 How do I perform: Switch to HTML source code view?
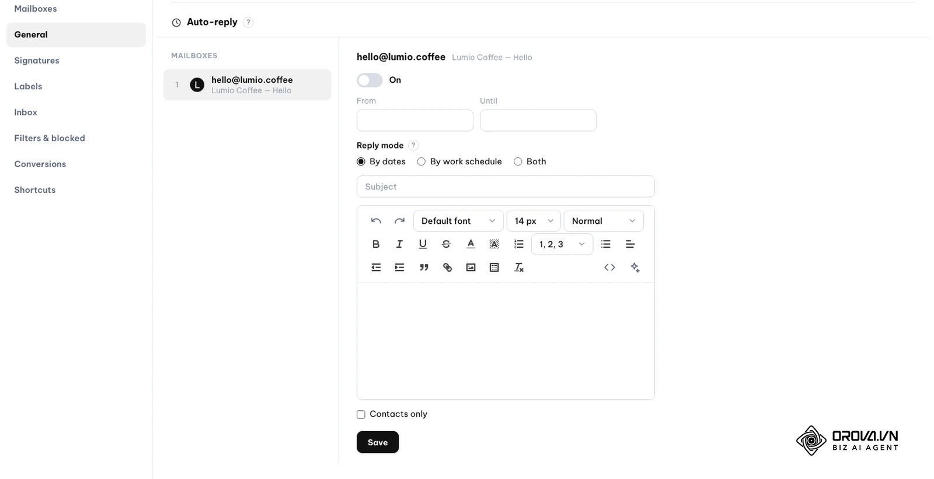[609, 267]
